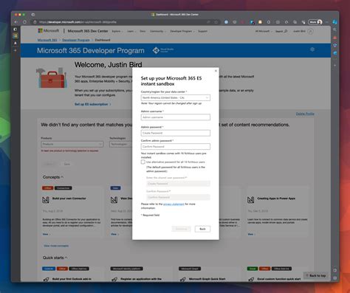This screenshot has height=293, width=350.
Task: Click the Delete Profile link
Action: click(x=305, y=114)
